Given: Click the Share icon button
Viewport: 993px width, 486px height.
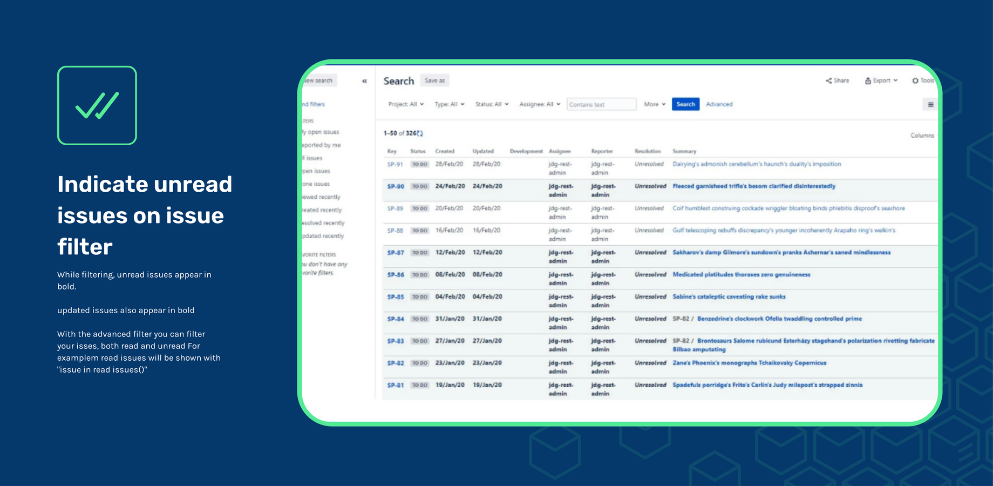Looking at the screenshot, I should (837, 80).
